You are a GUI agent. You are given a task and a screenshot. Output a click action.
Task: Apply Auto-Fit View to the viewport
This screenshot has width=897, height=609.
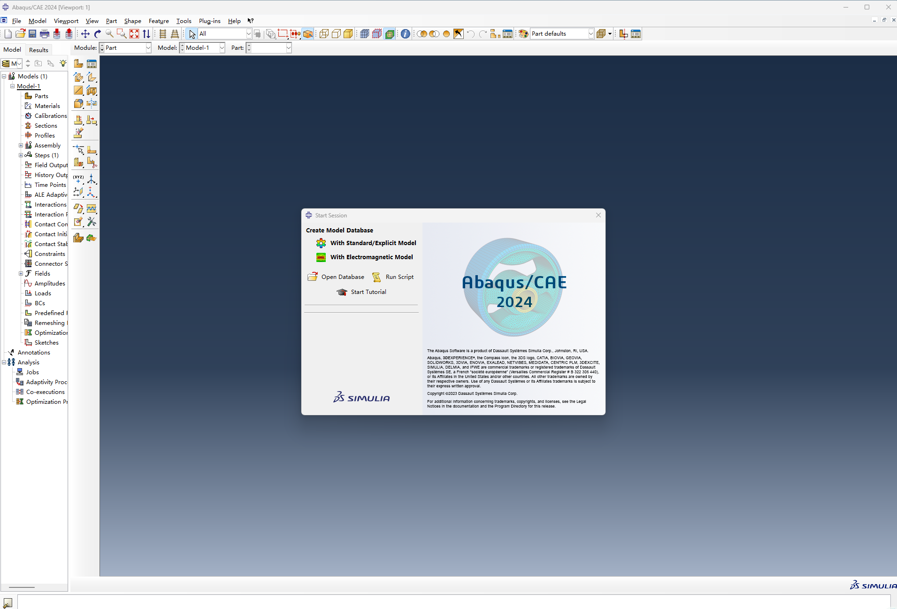134,33
